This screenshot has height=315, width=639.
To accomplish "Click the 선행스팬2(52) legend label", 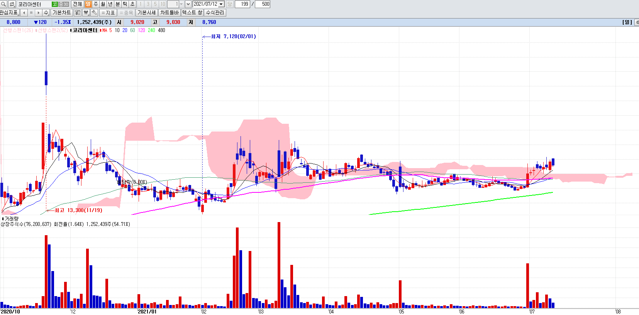I will pyautogui.click(x=53, y=30).
